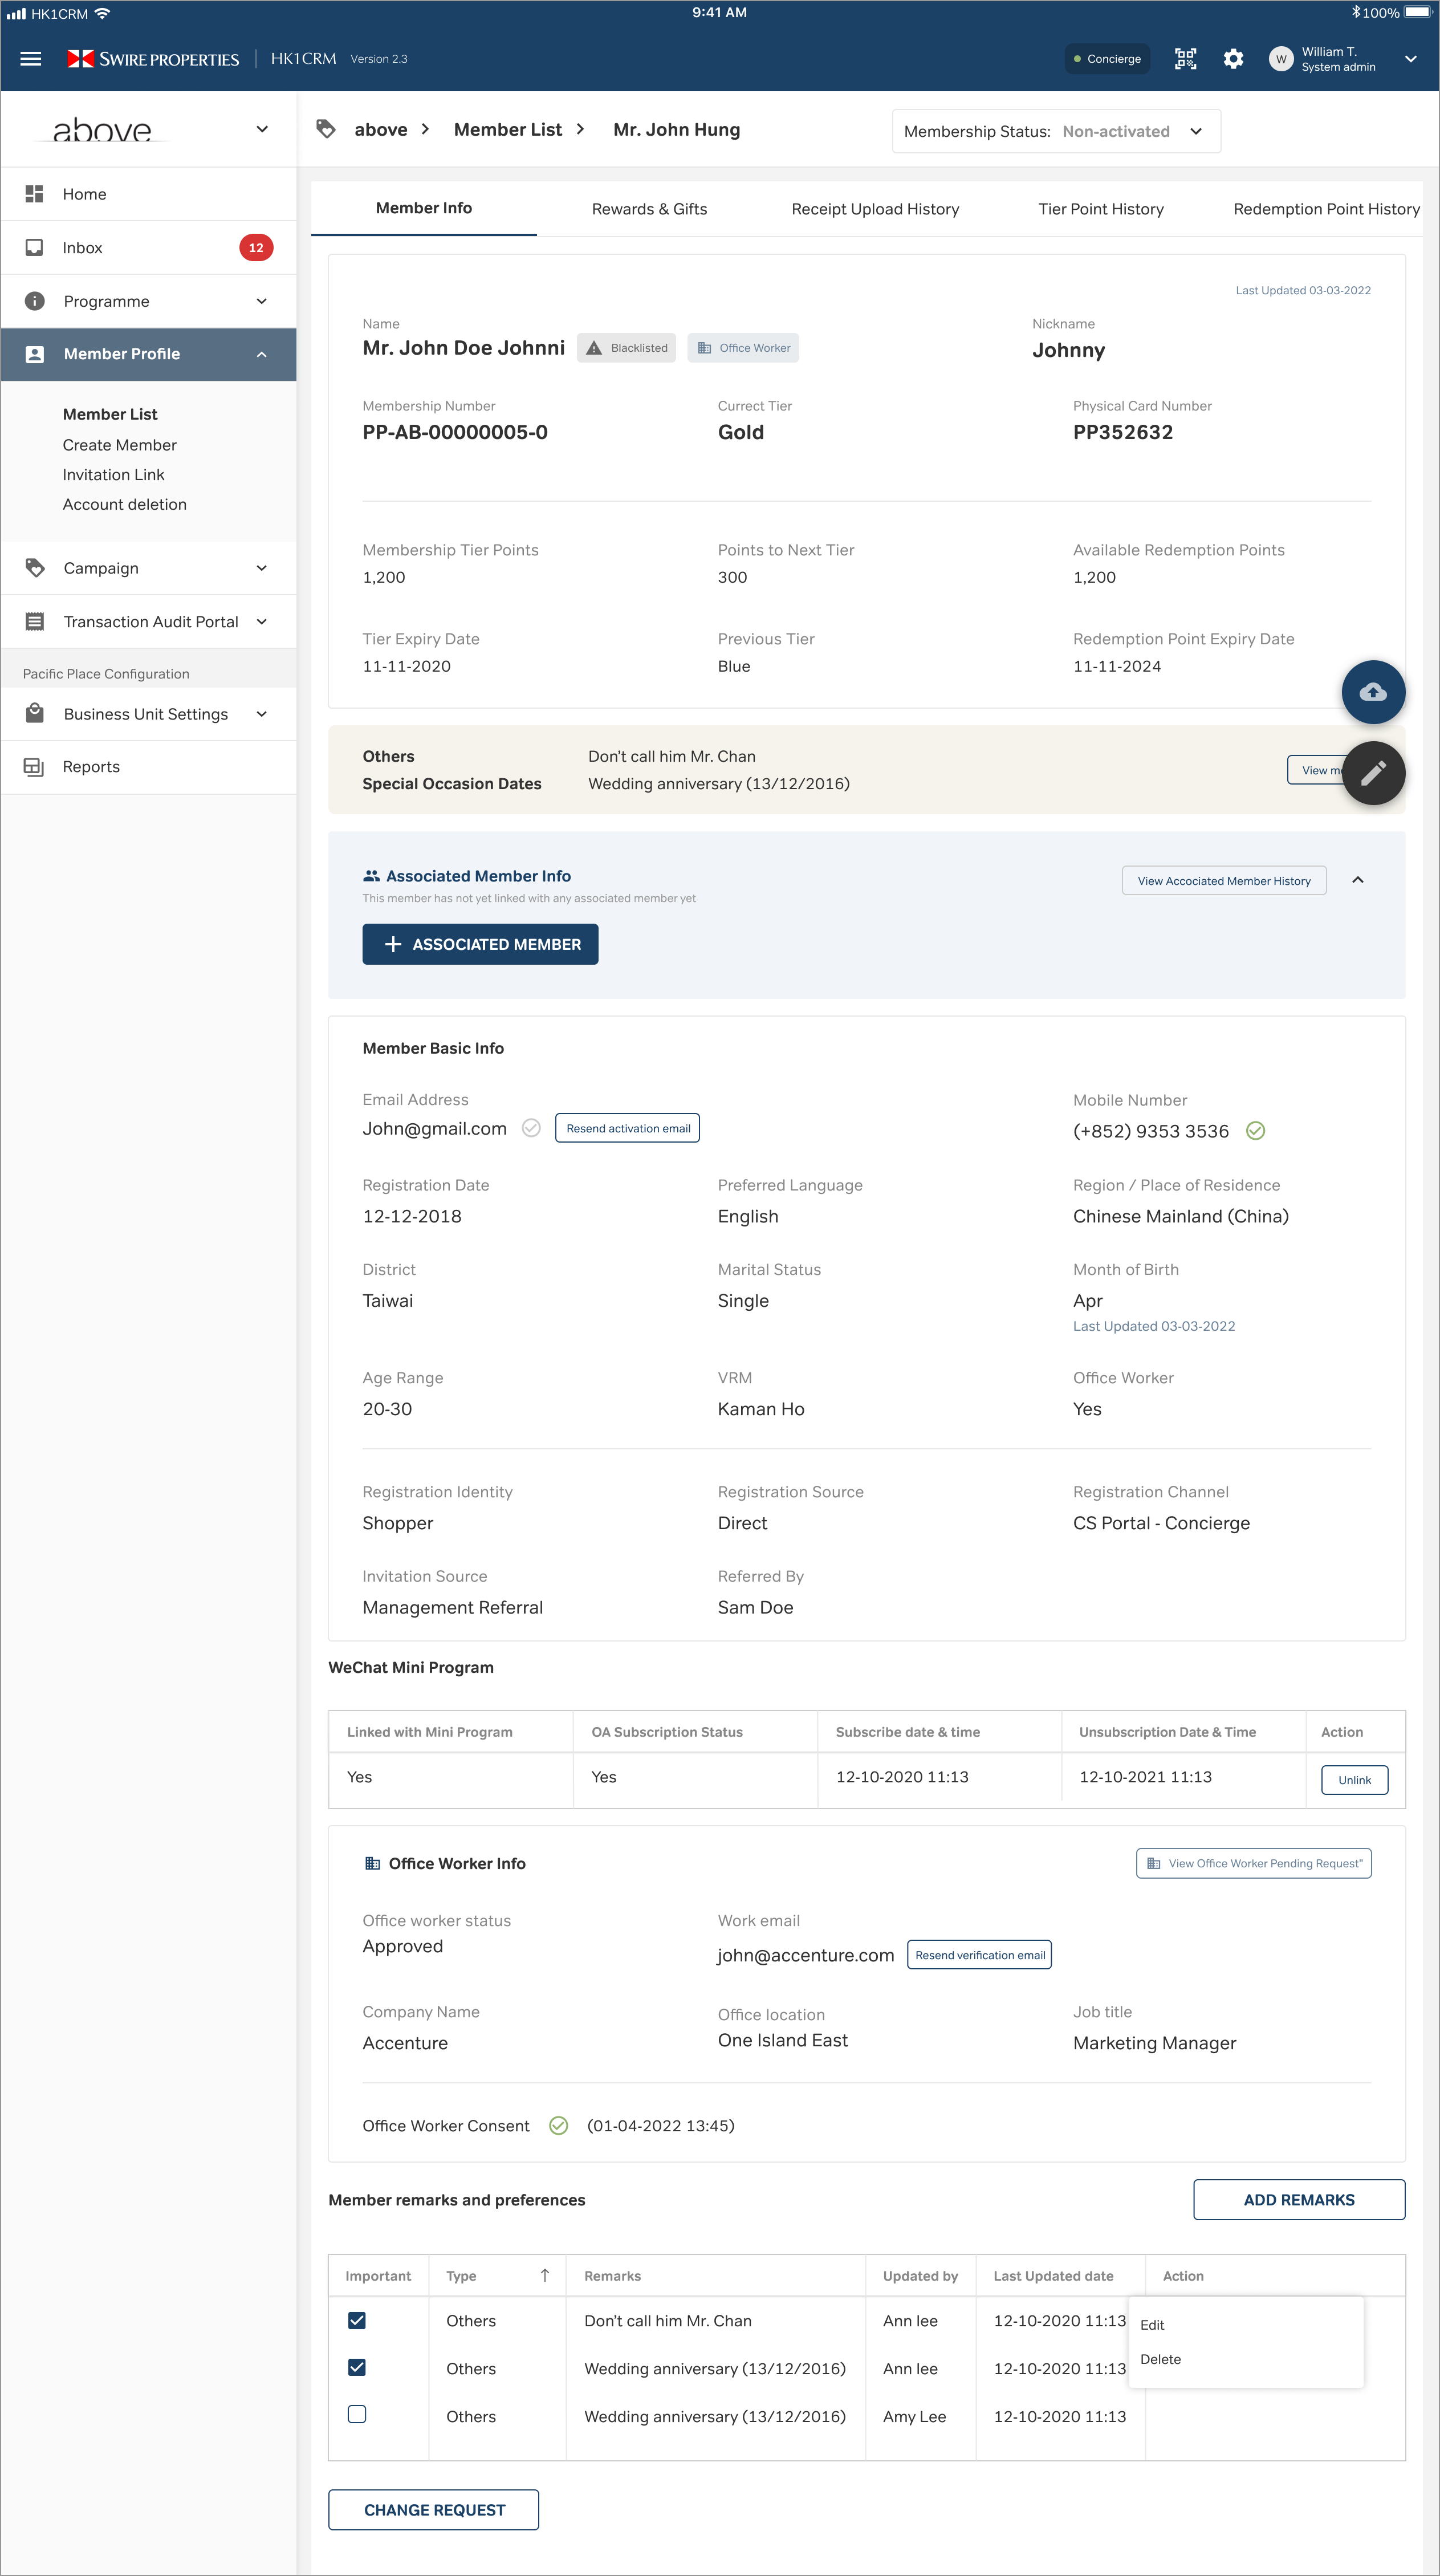Click the pencil edit floating button
This screenshot has height=2576, width=1440.
(1373, 773)
